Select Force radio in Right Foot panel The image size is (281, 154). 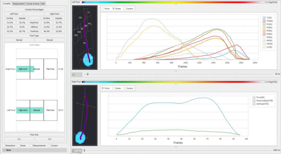point(103,88)
